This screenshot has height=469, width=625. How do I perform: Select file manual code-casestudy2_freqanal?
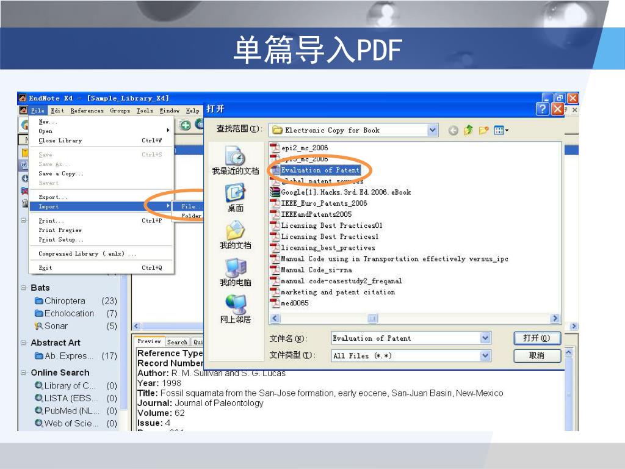point(336,281)
